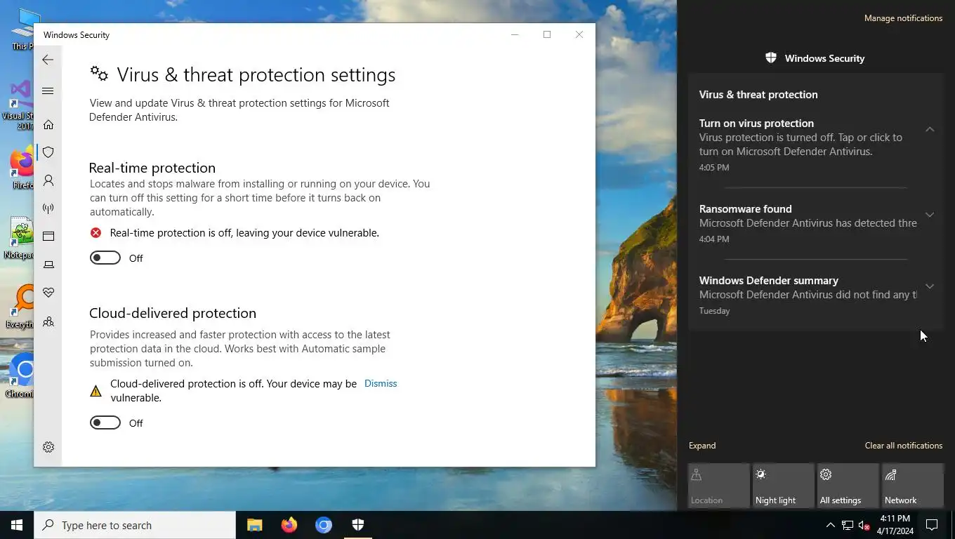This screenshot has width=955, height=539.
Task: Open the Settings gear in Windows Security sidebar
Action: tap(48, 447)
